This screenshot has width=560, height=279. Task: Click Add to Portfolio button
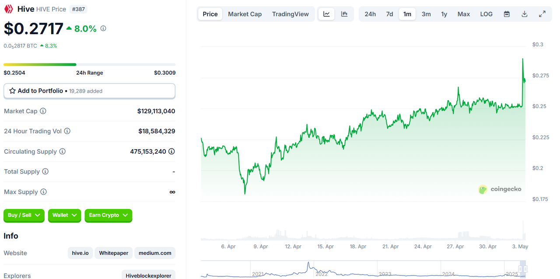89,91
